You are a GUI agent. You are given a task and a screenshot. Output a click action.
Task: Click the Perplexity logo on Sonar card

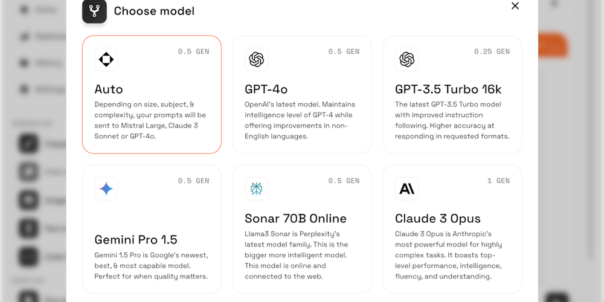click(256, 188)
